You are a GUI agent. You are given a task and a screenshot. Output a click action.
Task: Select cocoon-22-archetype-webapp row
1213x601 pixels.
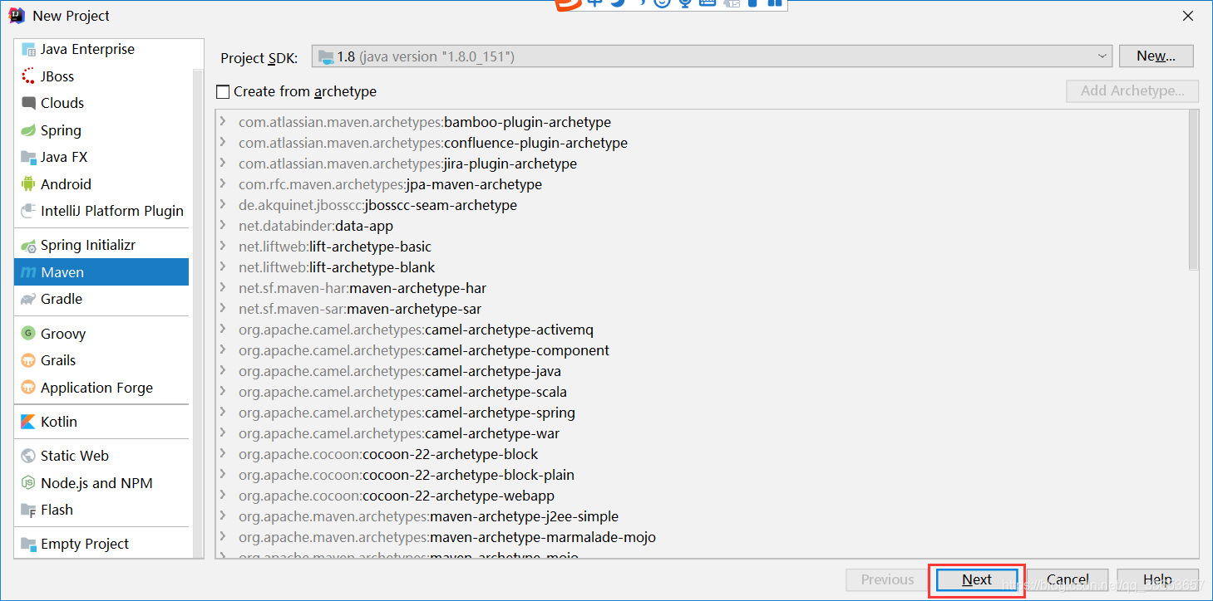click(701, 496)
